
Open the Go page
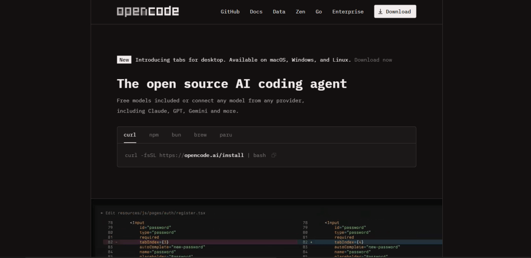(319, 11)
